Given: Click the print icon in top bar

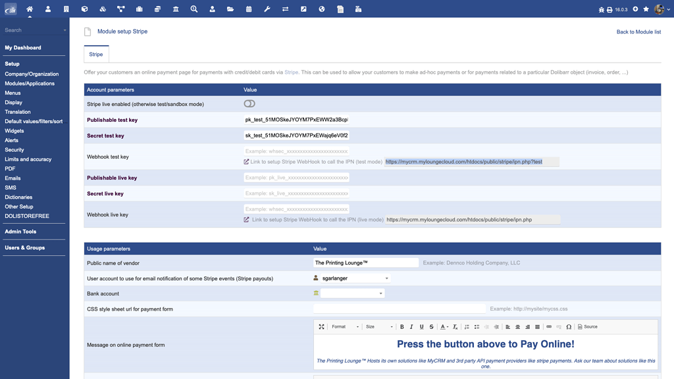Looking at the screenshot, I should pos(609,10).
